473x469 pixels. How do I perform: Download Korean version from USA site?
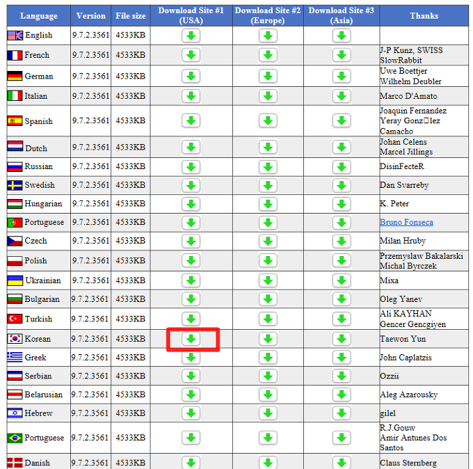(191, 339)
